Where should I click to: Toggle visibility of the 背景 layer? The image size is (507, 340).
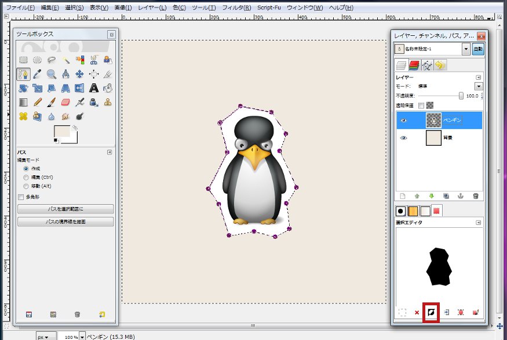[404, 138]
